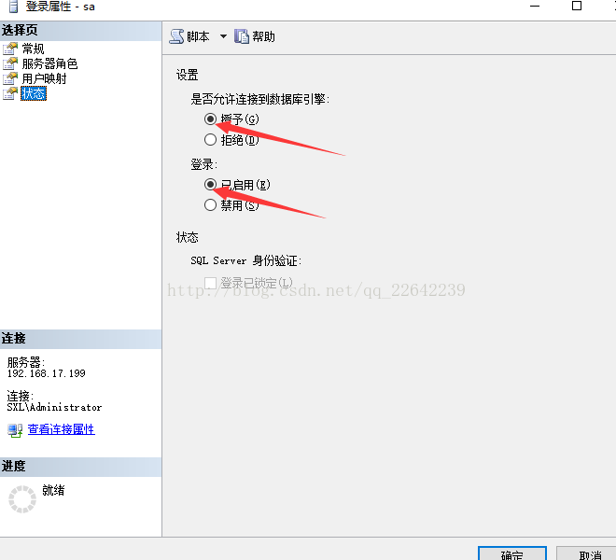The height and width of the screenshot is (560, 616).
Task: Open the 用户映射 page
Action: point(45,78)
